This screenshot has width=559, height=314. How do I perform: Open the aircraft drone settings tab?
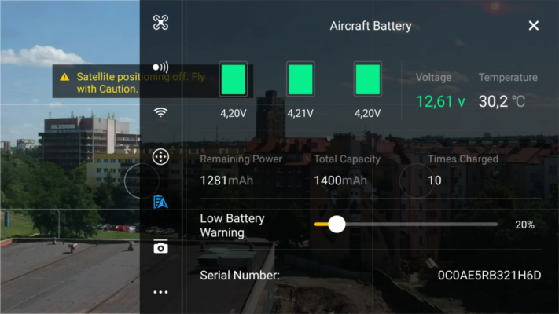coord(161,23)
